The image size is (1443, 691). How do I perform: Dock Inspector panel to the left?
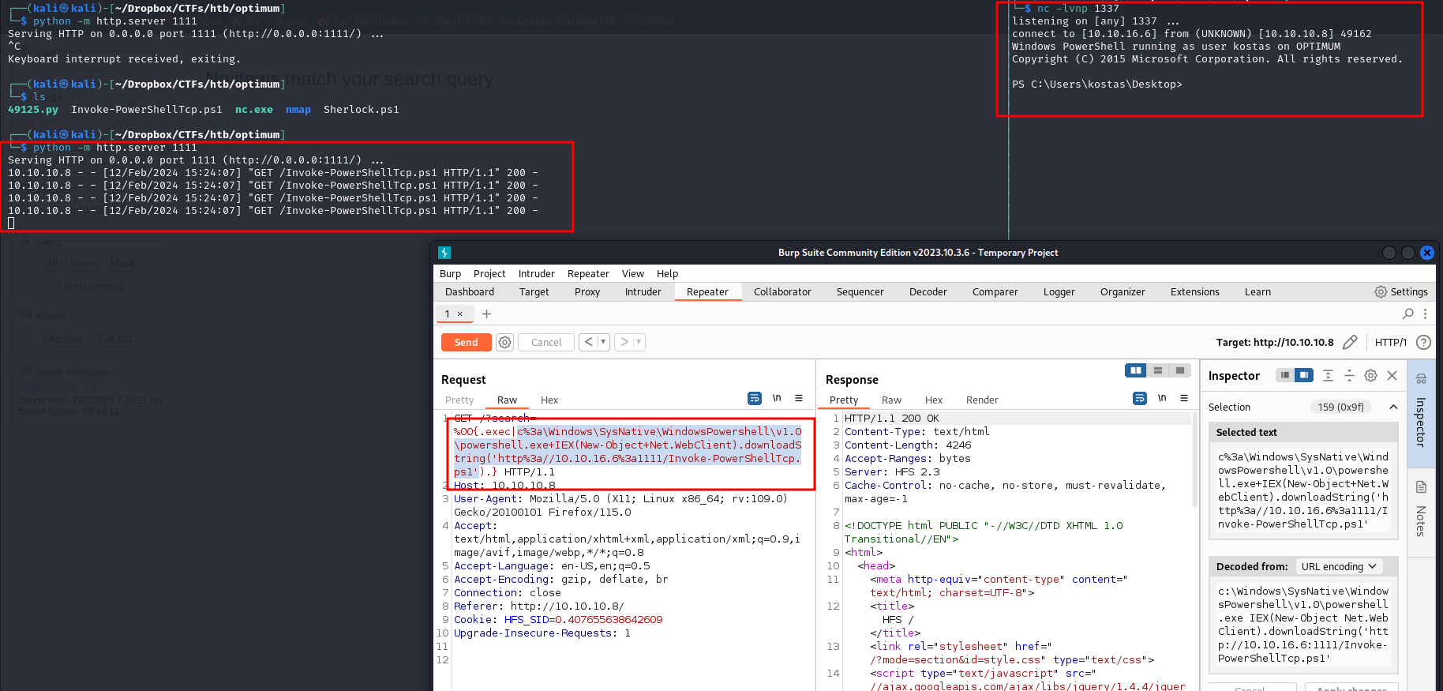click(x=1285, y=375)
